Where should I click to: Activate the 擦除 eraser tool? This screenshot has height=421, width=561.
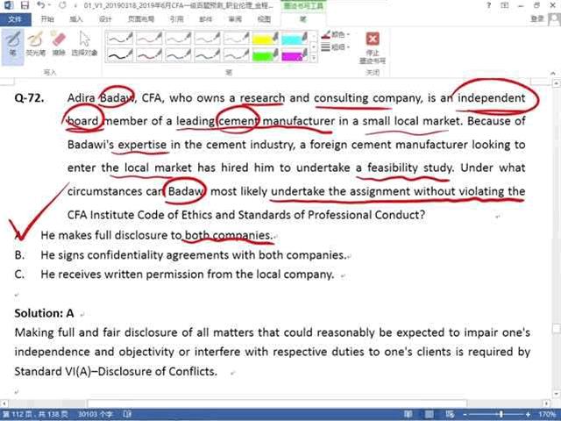pyautogui.click(x=59, y=45)
